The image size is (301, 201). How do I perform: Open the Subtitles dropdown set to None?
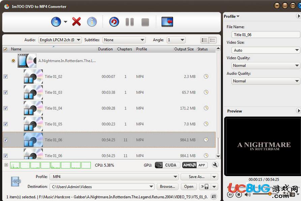[x=124, y=40]
